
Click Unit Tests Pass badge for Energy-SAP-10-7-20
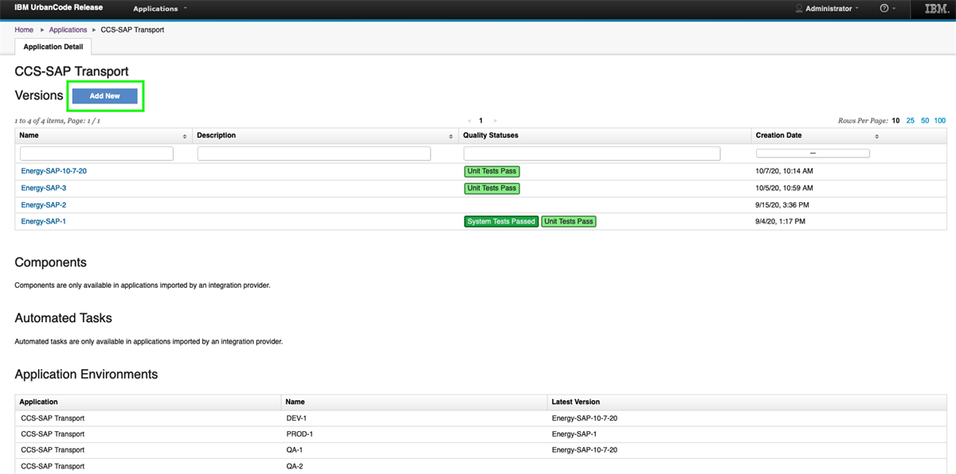click(x=492, y=172)
